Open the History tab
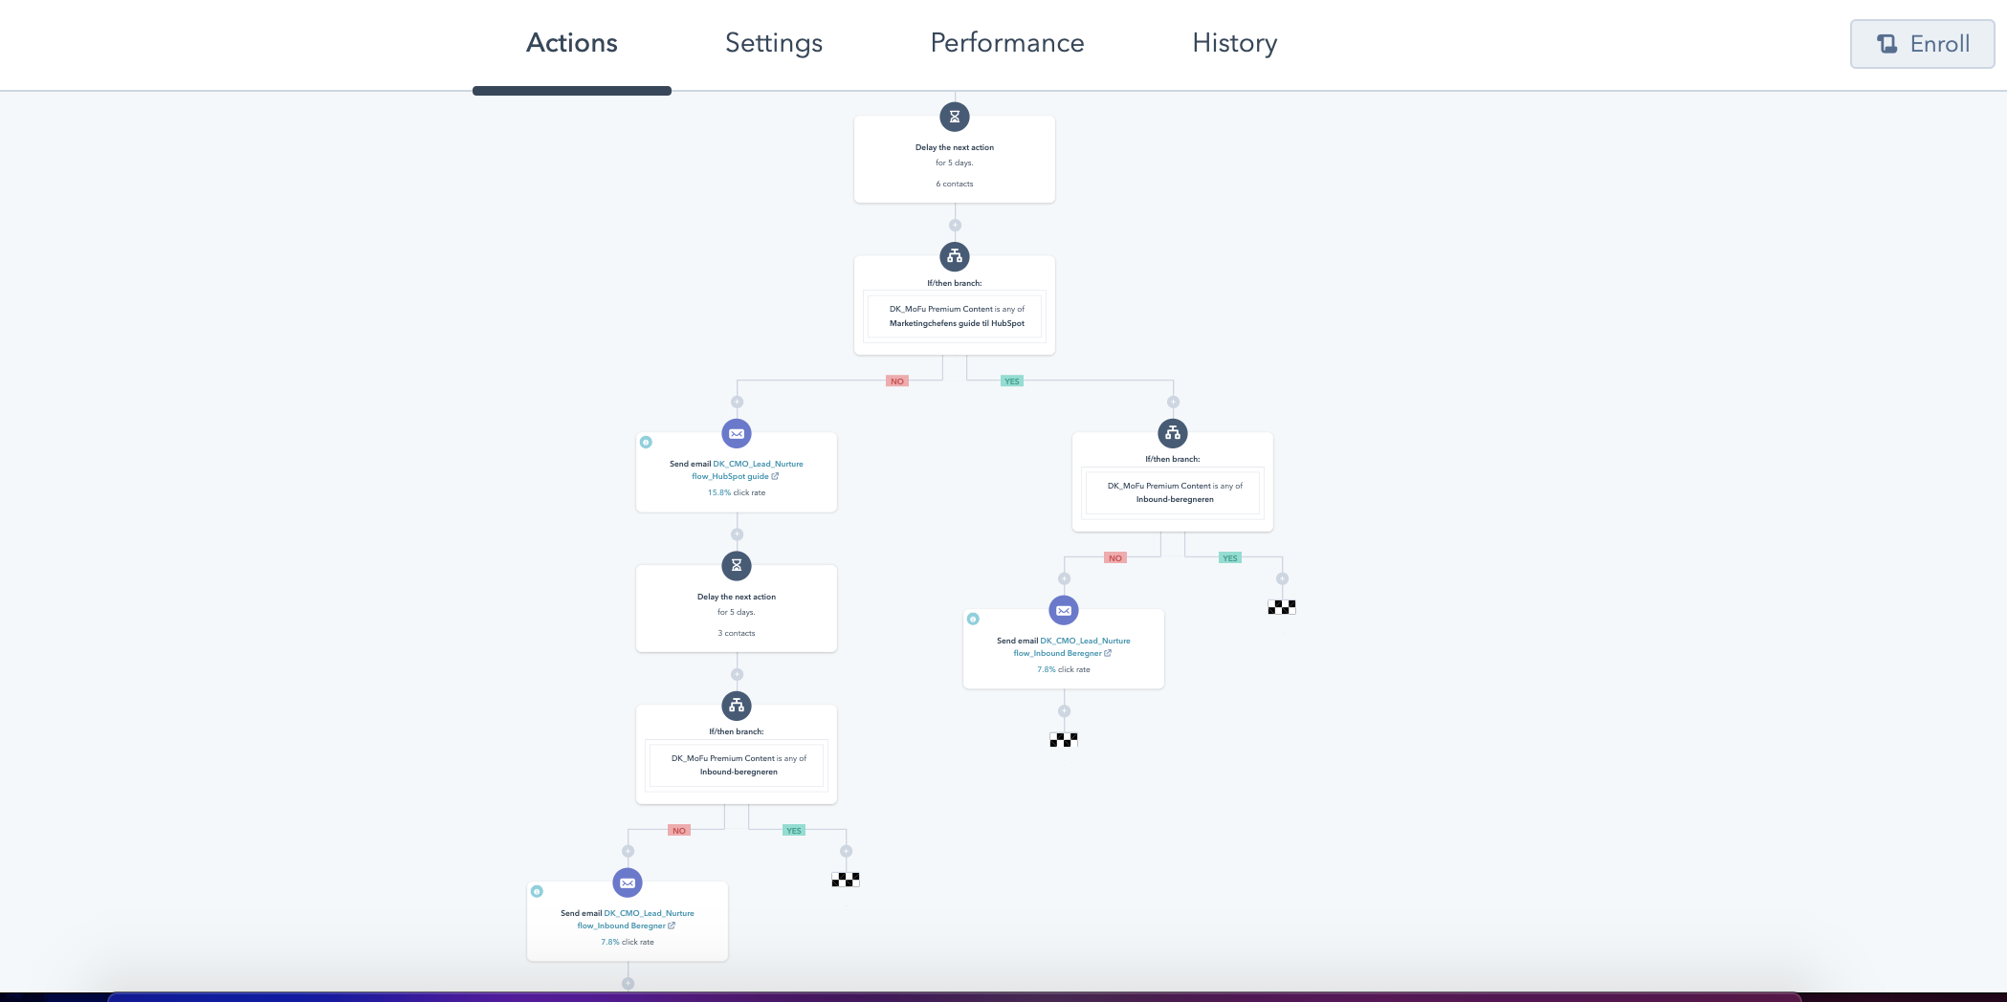 point(1234,43)
